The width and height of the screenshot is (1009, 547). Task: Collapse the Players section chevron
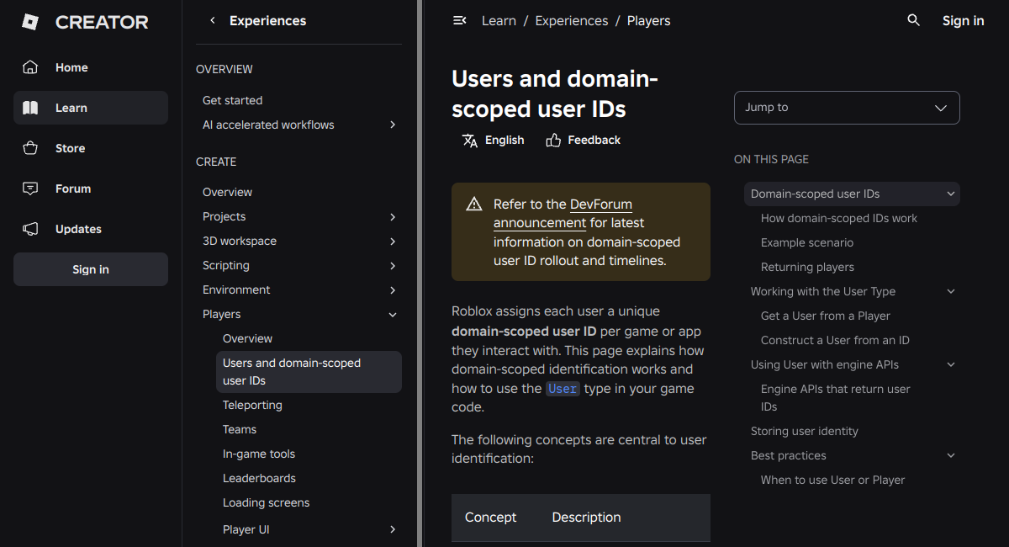click(393, 314)
